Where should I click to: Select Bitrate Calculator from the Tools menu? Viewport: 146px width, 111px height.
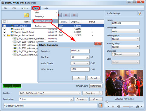43,21
